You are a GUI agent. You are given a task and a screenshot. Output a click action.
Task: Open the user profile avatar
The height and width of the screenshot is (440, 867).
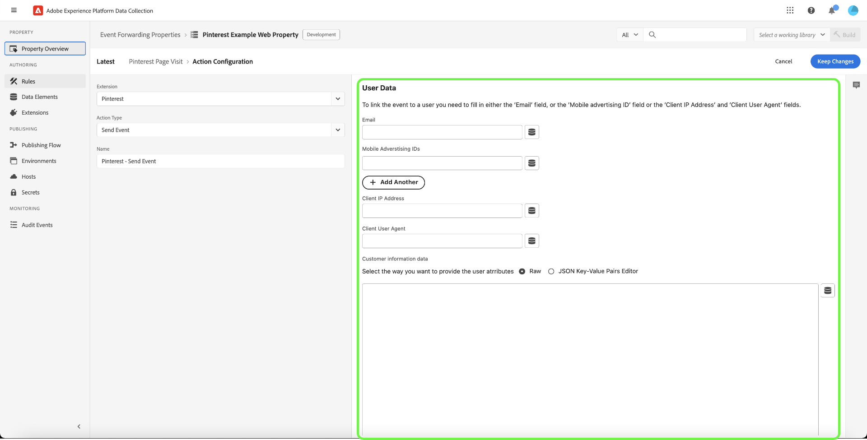pos(853,10)
